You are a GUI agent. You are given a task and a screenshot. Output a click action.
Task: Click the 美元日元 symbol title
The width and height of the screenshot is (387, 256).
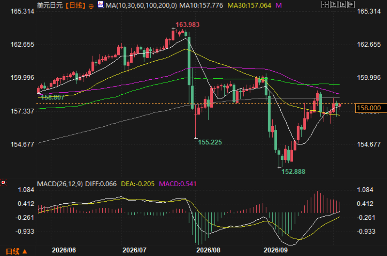click(x=50, y=5)
